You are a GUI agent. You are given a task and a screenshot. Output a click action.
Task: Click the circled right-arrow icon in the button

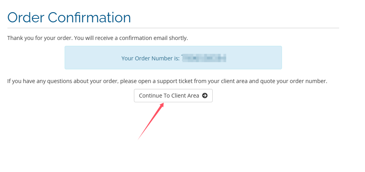[205, 96]
